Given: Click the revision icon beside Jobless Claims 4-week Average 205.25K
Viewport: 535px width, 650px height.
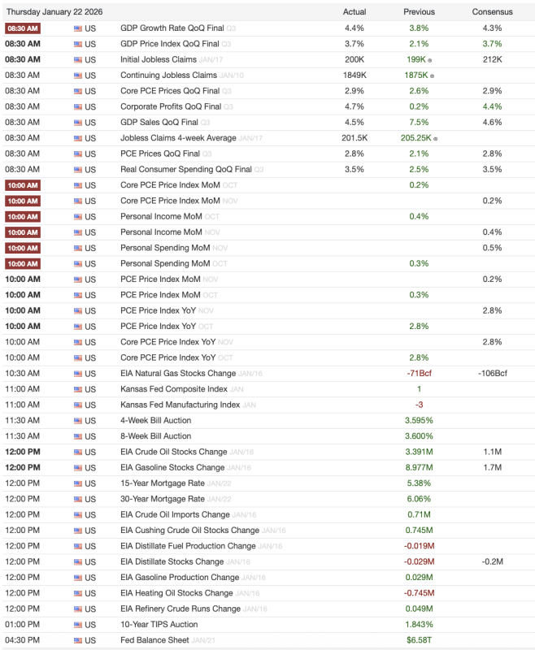Looking at the screenshot, I should tap(436, 138).
